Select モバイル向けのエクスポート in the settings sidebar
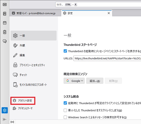This screenshot has height=124, width=141. click(x=34, y=85)
